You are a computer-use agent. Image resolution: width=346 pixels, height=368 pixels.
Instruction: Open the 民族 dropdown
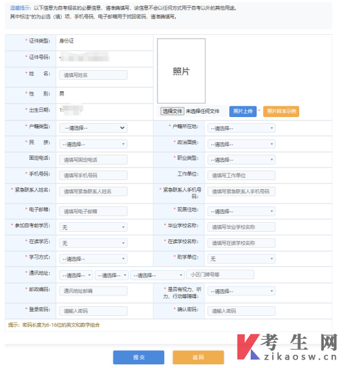point(94,144)
